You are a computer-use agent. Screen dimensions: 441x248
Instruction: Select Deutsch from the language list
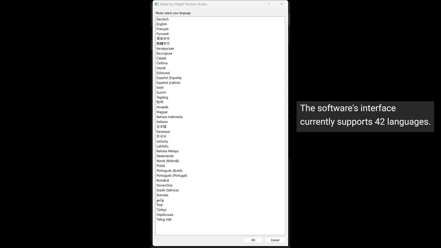coord(163,19)
